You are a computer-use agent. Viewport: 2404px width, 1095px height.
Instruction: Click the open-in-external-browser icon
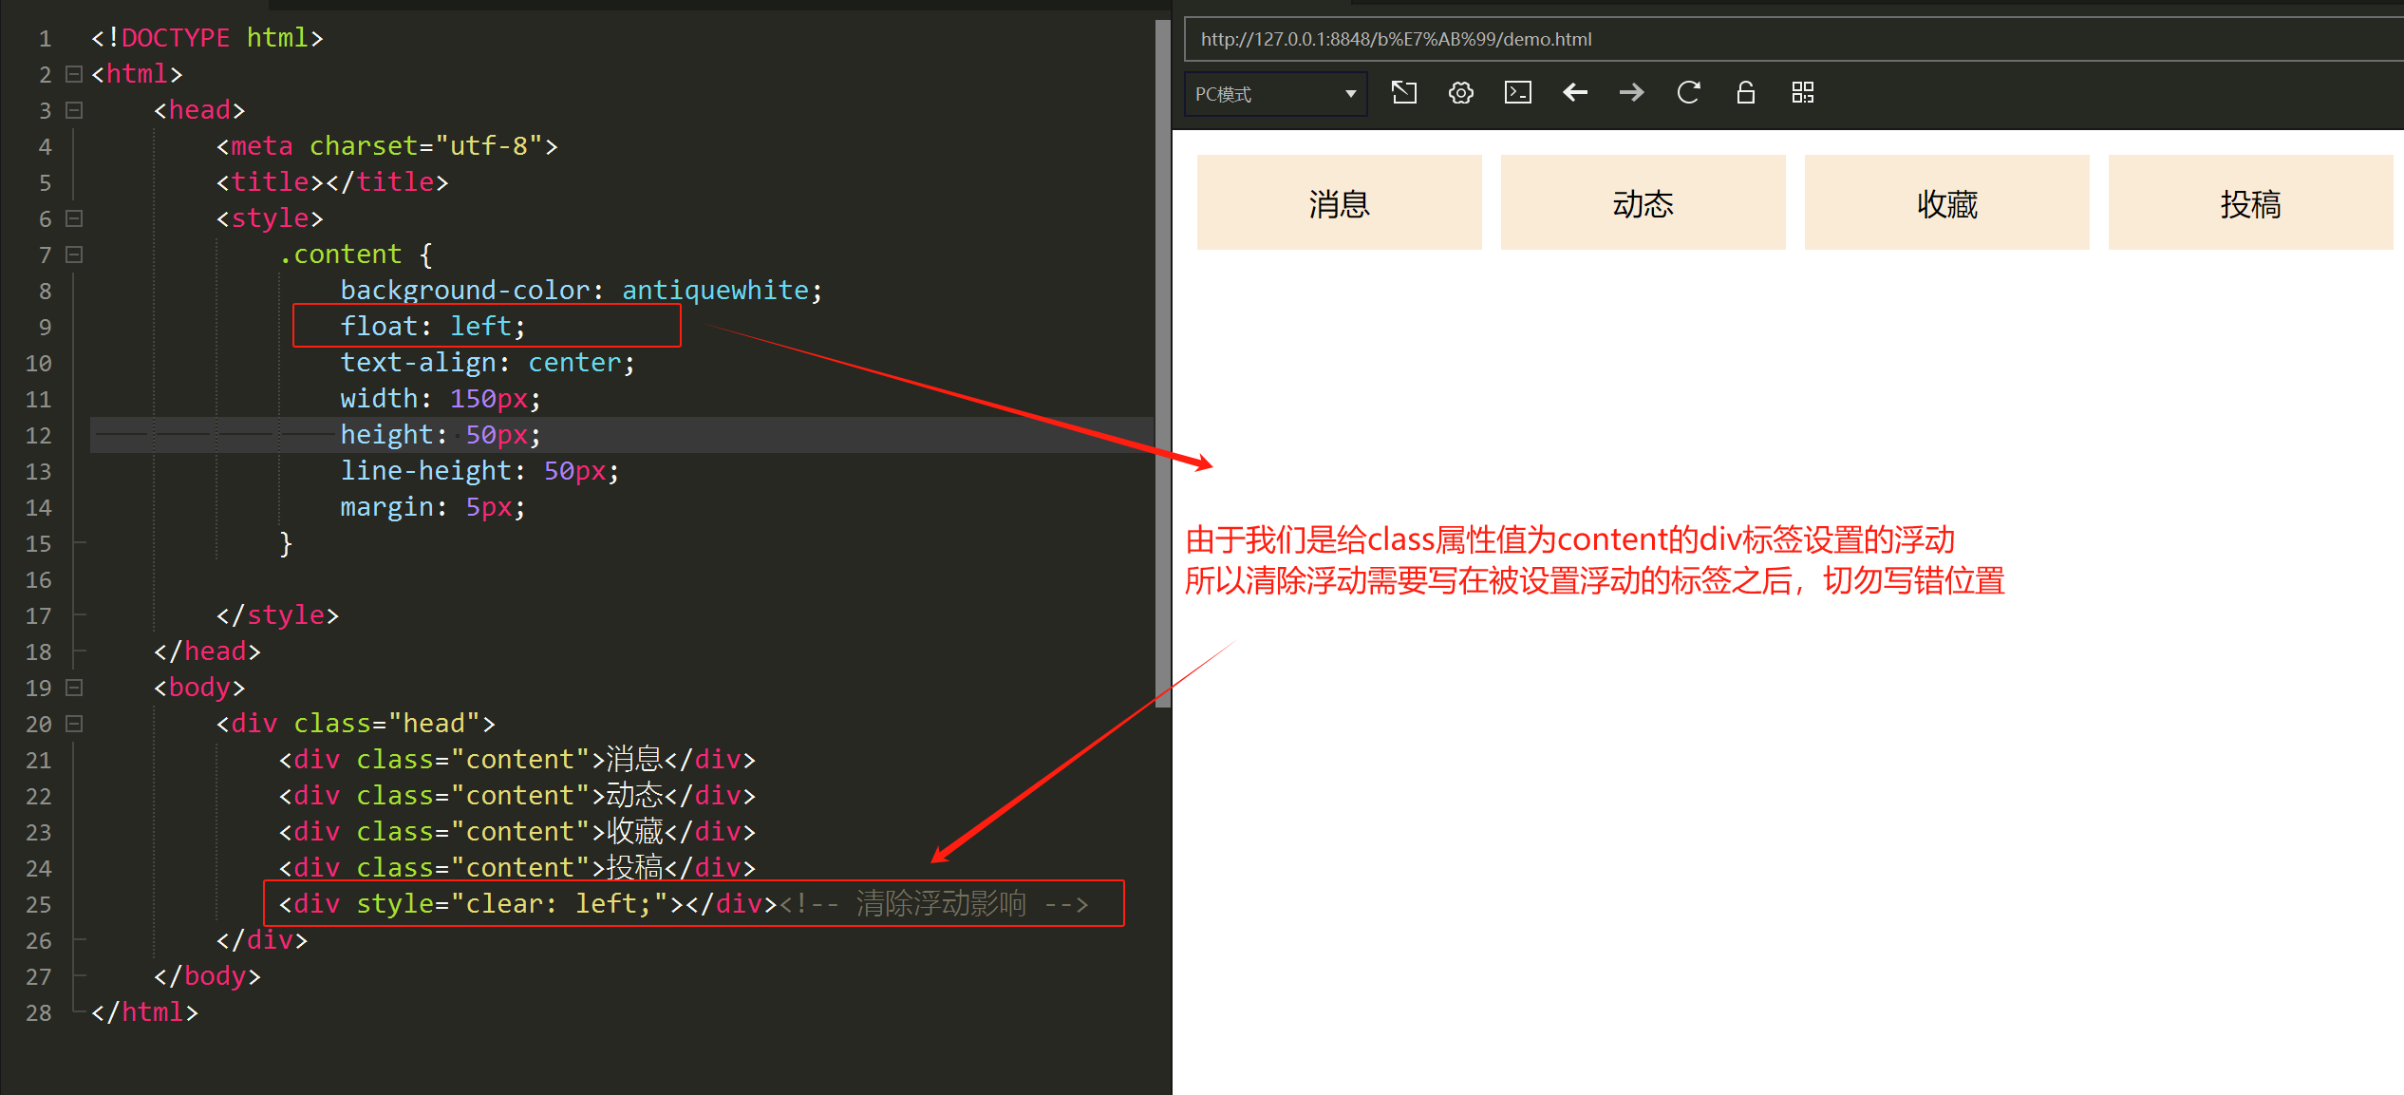(x=1403, y=92)
